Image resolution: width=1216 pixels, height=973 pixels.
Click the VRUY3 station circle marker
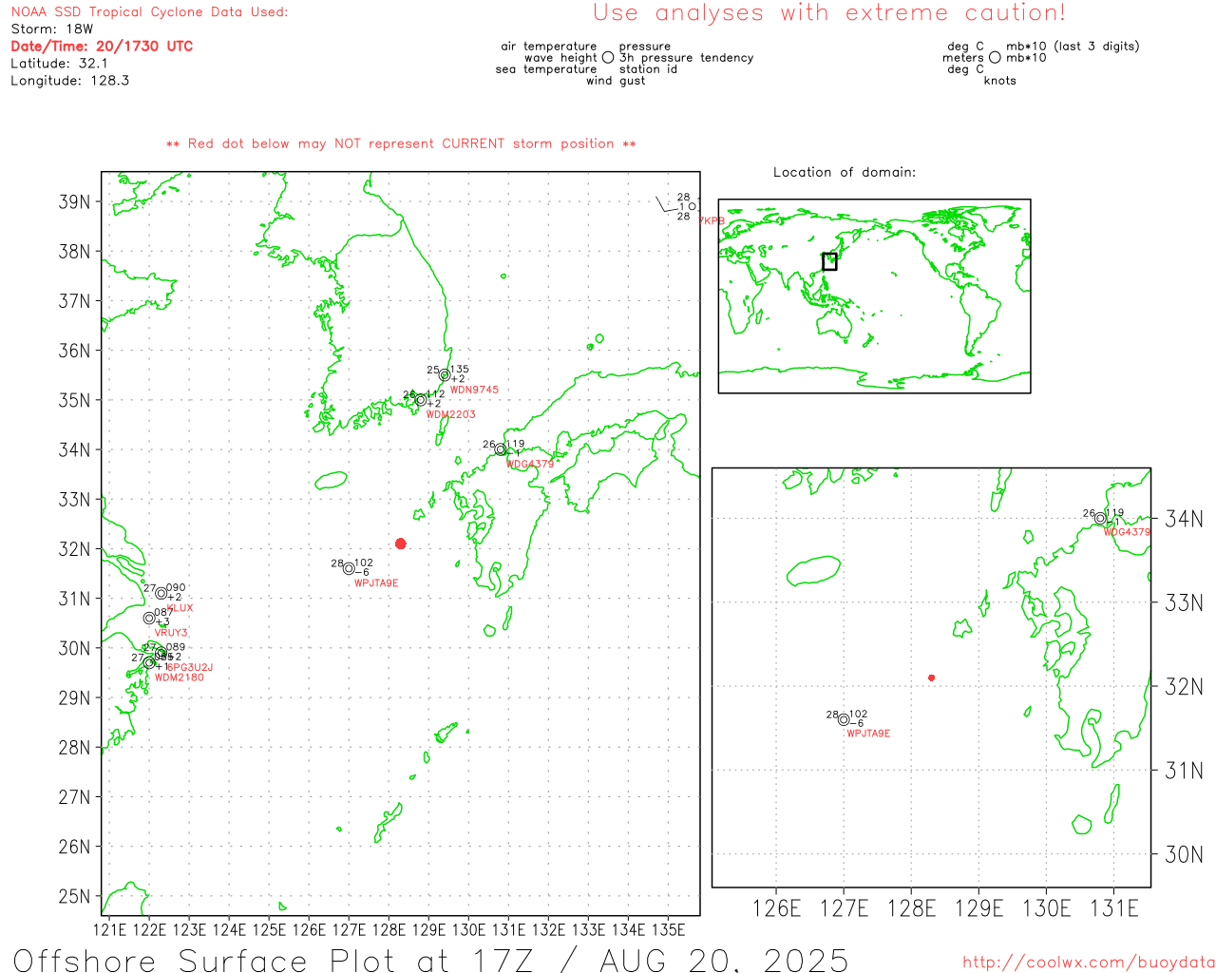(x=149, y=618)
